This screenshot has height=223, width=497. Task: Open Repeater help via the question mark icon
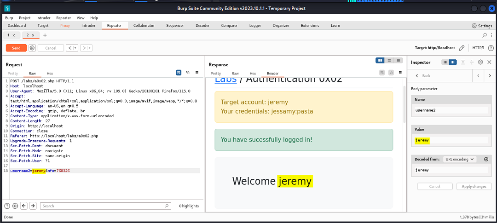click(491, 48)
